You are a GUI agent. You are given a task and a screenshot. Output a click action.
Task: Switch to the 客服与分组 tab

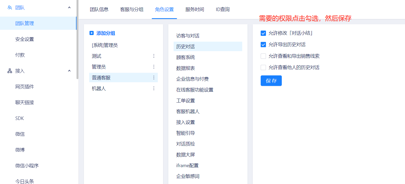point(132,9)
